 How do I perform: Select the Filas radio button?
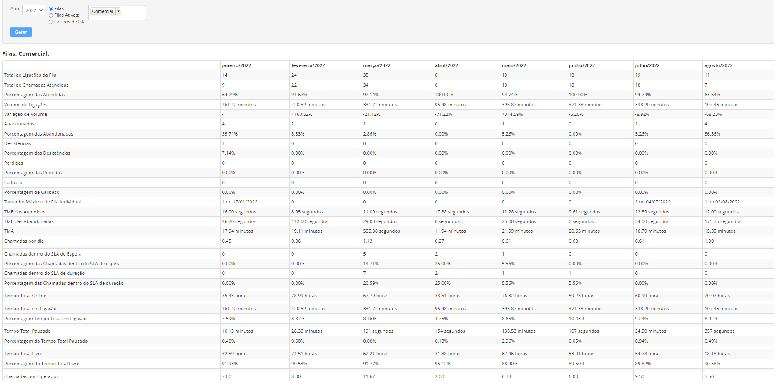click(x=51, y=9)
